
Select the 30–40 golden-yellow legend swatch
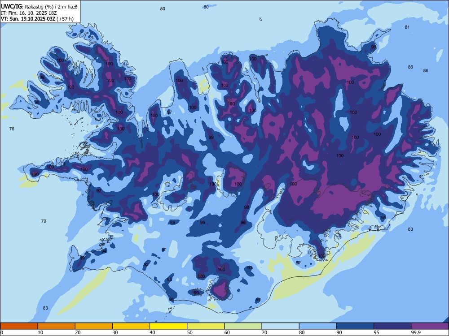click(131, 326)
